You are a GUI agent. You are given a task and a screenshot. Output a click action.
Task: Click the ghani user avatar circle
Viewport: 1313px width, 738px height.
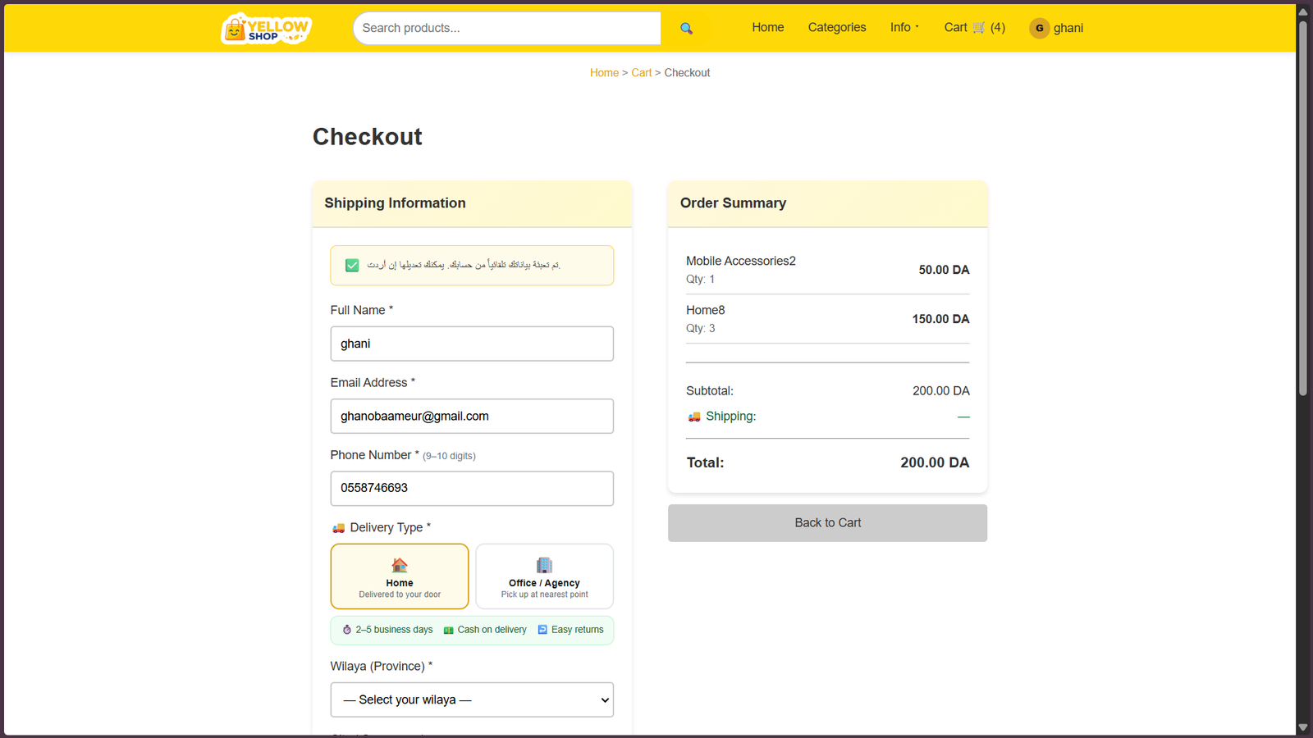pyautogui.click(x=1040, y=28)
